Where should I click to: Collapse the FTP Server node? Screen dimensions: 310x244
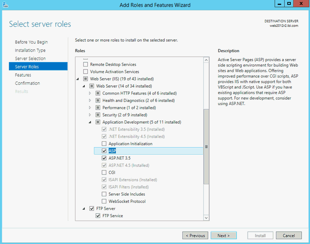point(84,209)
